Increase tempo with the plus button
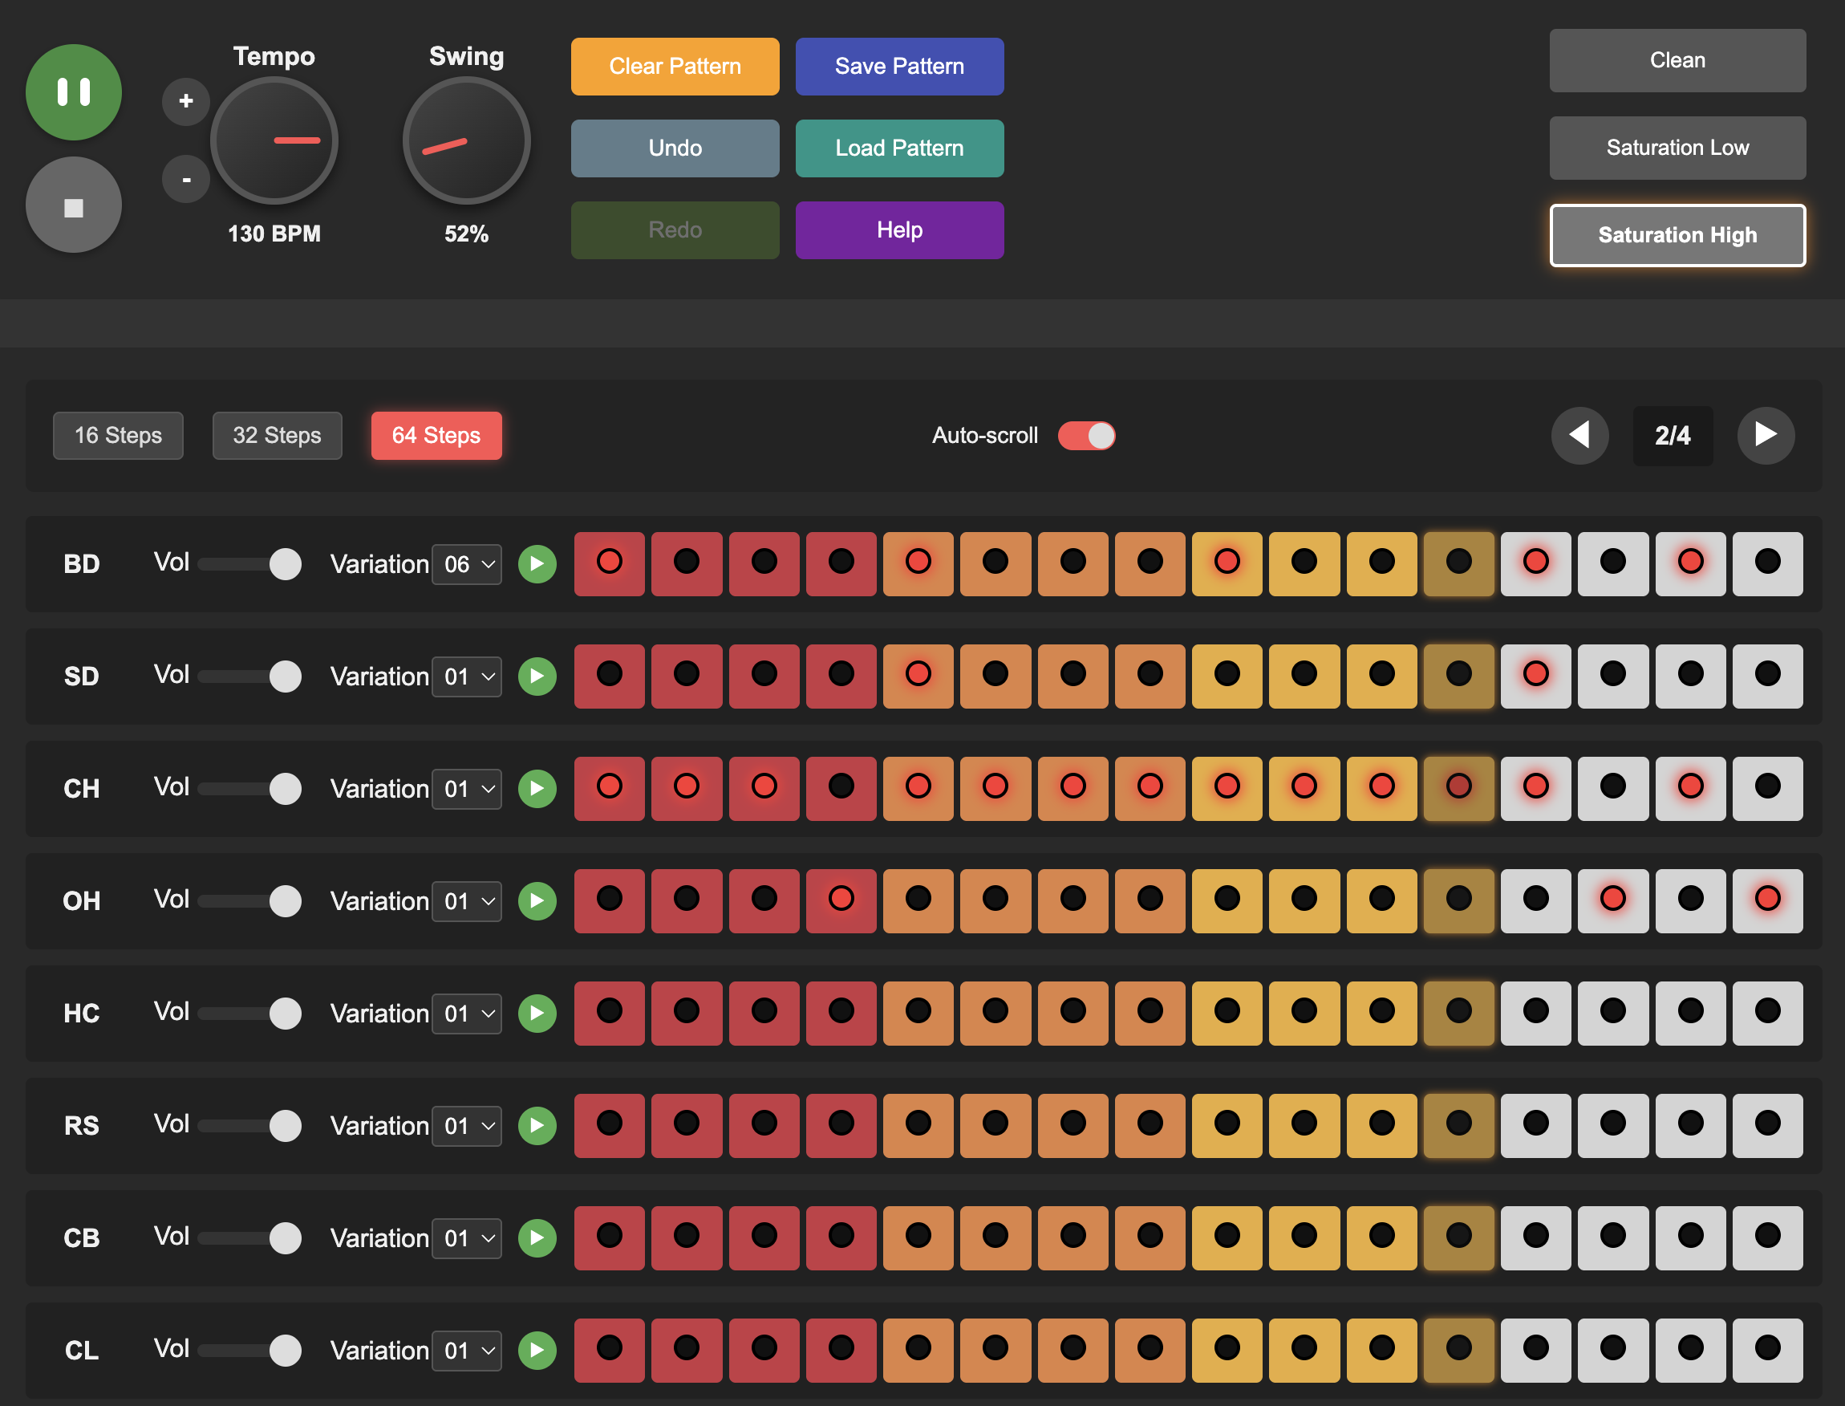 (x=185, y=101)
